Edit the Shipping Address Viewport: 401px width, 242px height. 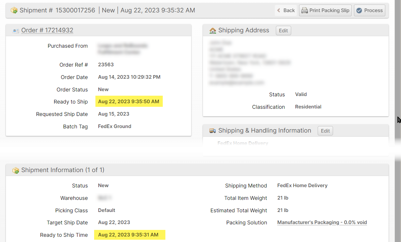pos(283,31)
